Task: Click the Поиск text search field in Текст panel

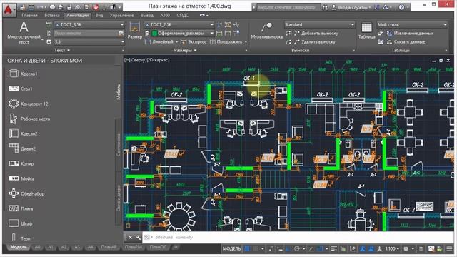Action: tap(89, 34)
